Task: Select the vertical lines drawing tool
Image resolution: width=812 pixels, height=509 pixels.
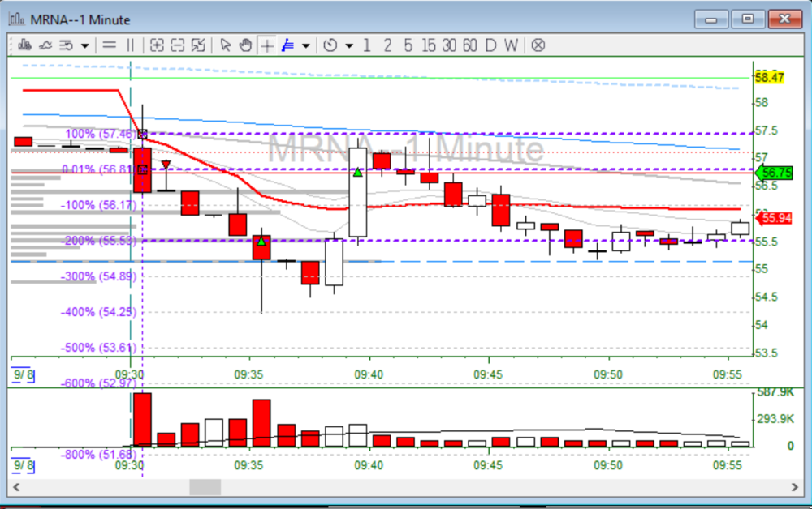Action: pyautogui.click(x=130, y=45)
